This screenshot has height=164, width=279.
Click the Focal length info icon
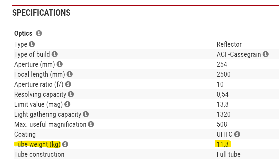70,74
